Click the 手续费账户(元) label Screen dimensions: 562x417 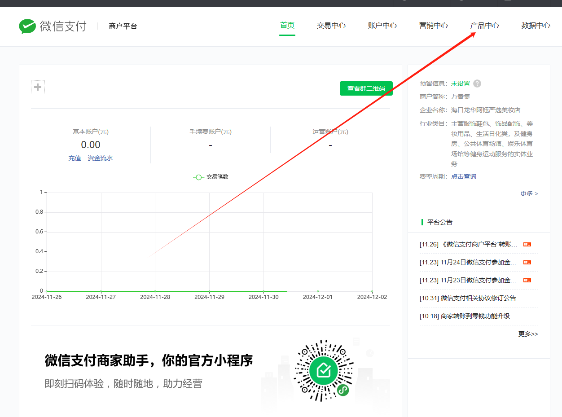[211, 132]
